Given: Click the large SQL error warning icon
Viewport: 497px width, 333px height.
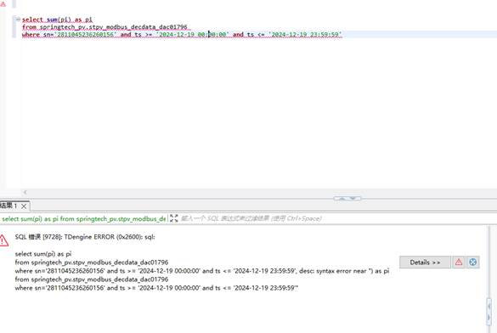Looking at the screenshot, I should [3, 240].
